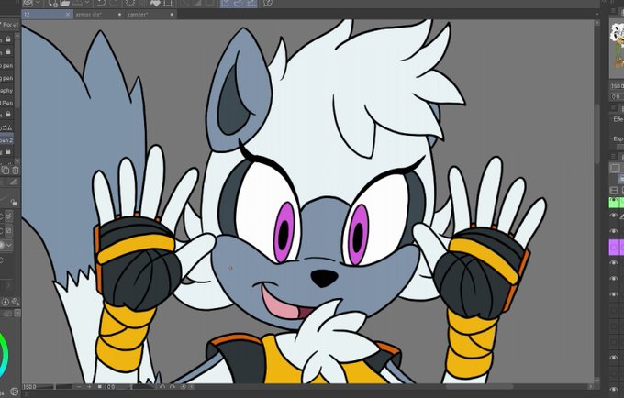Image resolution: width=624 pixels, height=398 pixels.
Task: Open the dropdown arrow beside the Save icon
Action: click(87, 3)
